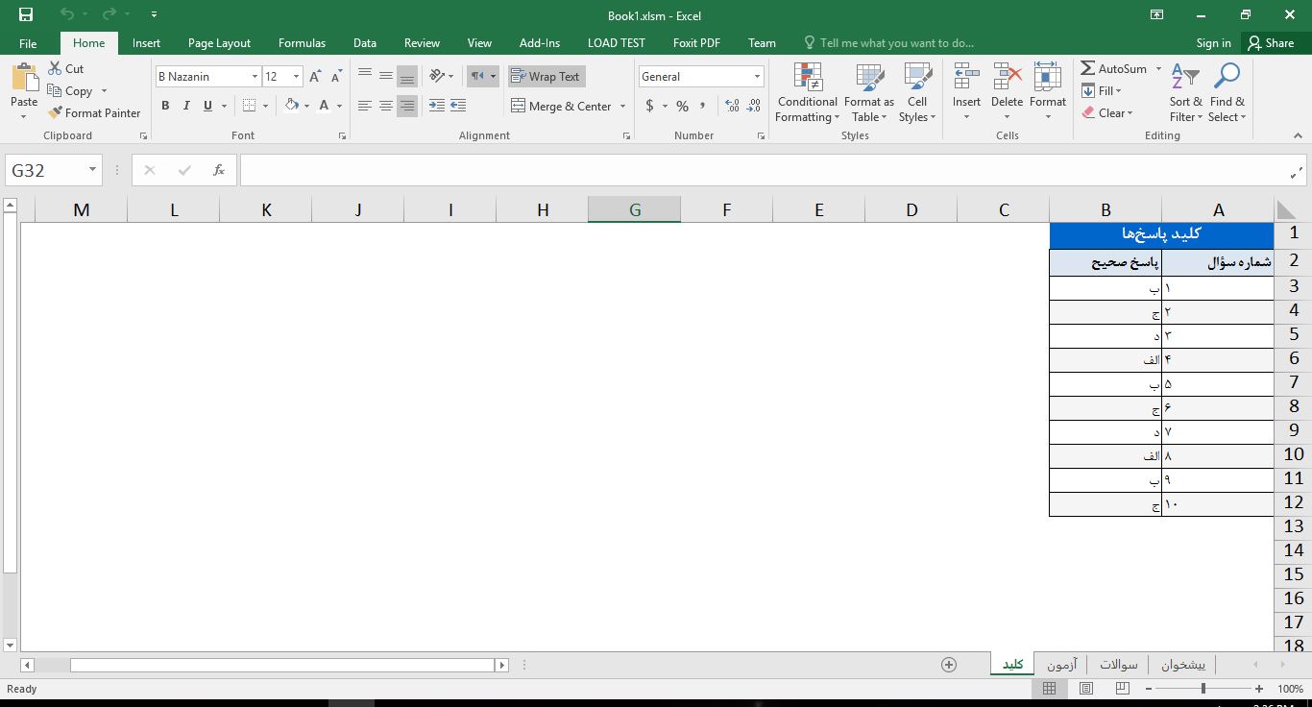Open Conditional Formatting menu
The height and width of the screenshot is (707, 1312).
click(x=808, y=93)
